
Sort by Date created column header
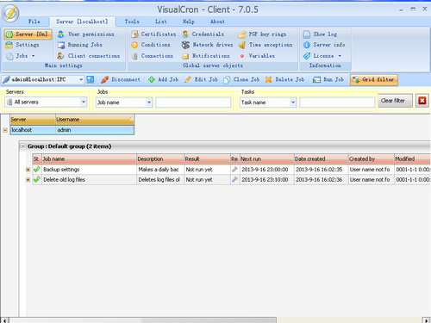321,158
